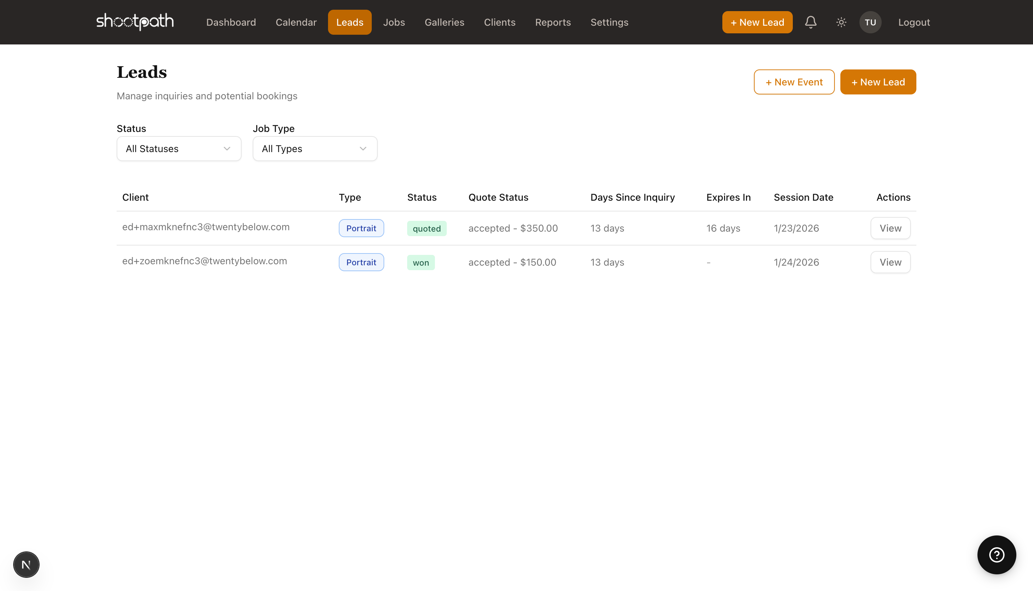Click the page-level + New Lead button
Image resolution: width=1033 pixels, height=591 pixels.
click(x=877, y=82)
